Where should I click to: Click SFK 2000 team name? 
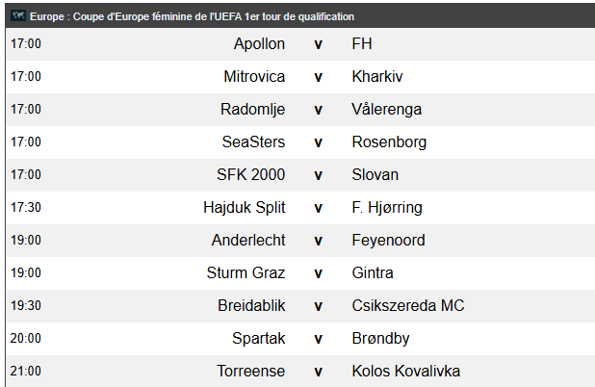(x=251, y=175)
